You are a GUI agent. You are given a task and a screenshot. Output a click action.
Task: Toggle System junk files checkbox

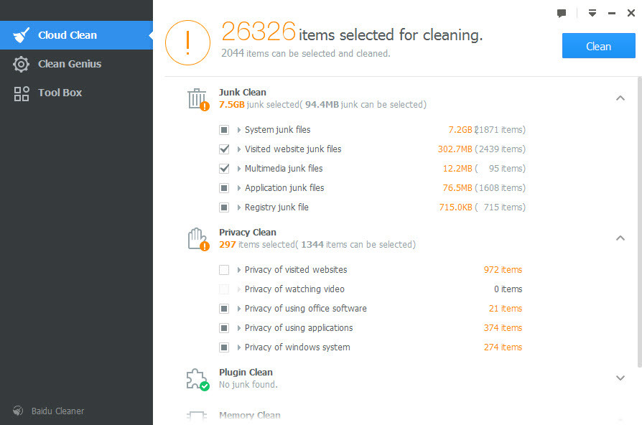224,130
